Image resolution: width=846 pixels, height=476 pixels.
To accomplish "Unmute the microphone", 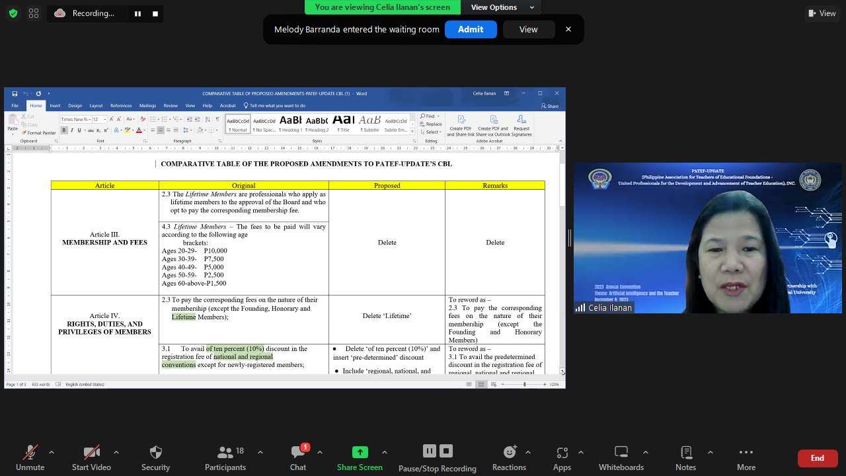I will (x=30, y=453).
